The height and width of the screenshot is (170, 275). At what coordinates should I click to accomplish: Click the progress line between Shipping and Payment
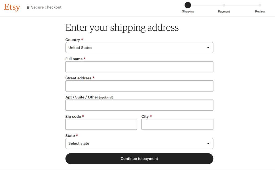tap(207, 5)
